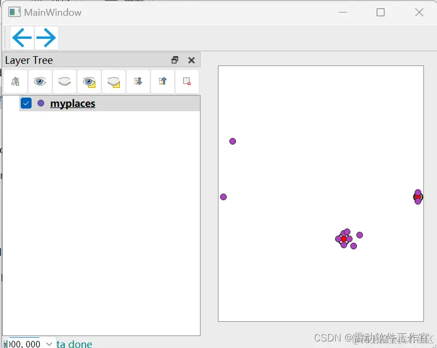The height and width of the screenshot is (348, 437).
Task: Click the forward arrow (next extent)
Action: 46,38
